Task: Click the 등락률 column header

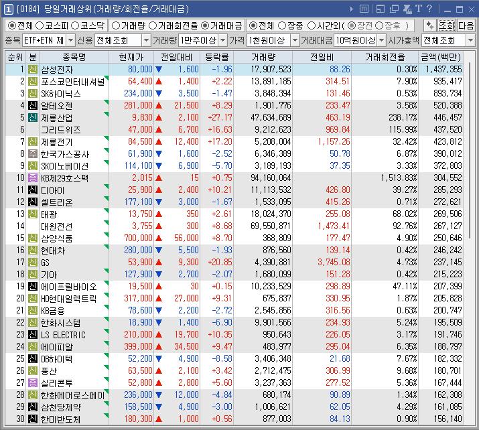Action: (x=217, y=57)
